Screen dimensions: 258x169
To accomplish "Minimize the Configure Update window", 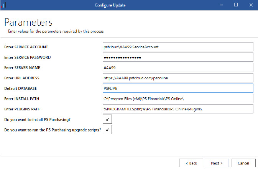I will pyautogui.click(x=222, y=5).
